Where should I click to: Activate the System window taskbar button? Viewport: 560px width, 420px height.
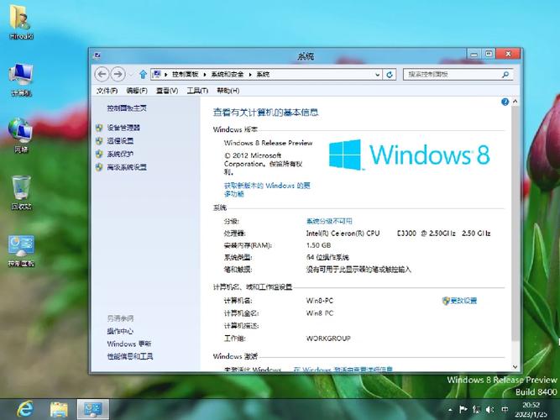92,409
